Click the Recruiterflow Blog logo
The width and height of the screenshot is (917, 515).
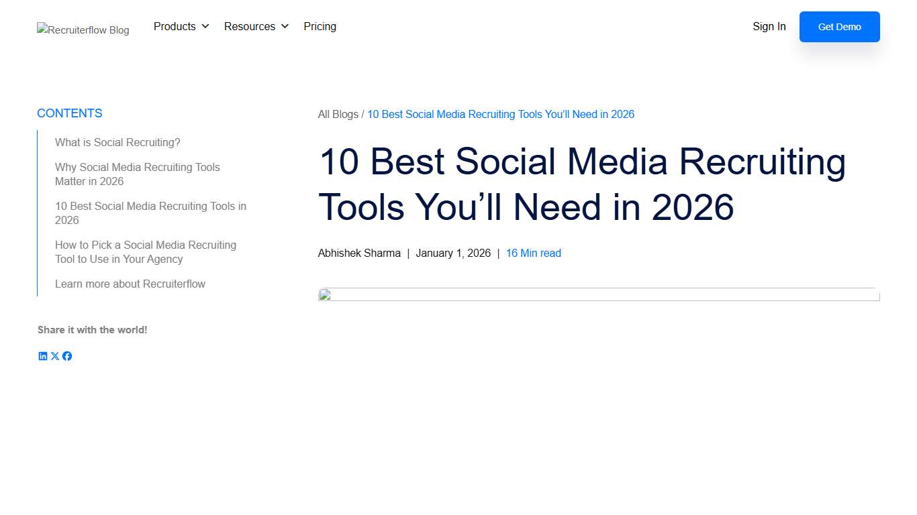click(83, 30)
